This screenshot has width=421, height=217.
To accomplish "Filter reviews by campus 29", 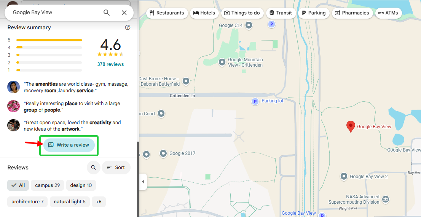I will (x=47, y=185).
